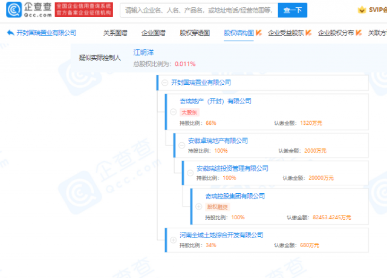The width and height of the screenshot is (387, 278).
Task: Expand the 奇瑞控股集团有限公司 node
Action: point(199,207)
